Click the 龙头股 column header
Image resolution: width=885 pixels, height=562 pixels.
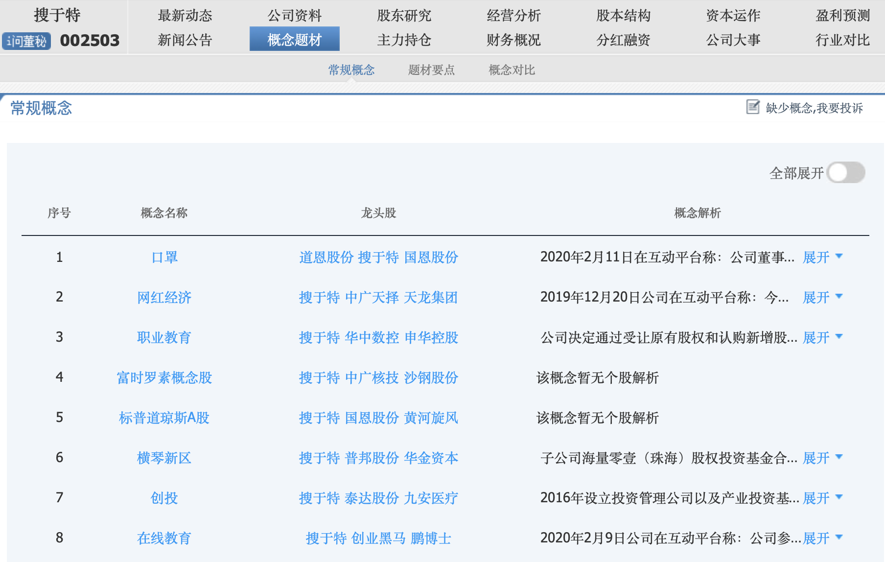coord(378,213)
